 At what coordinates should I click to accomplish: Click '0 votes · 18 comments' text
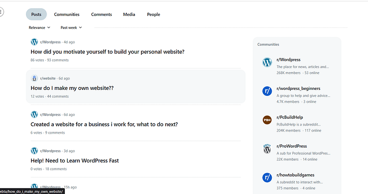point(49,169)
